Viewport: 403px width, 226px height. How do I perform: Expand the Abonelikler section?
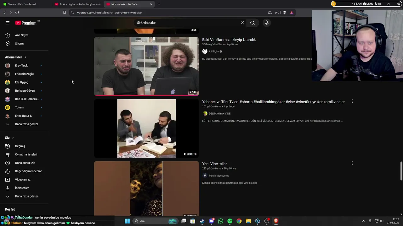(x=16, y=57)
